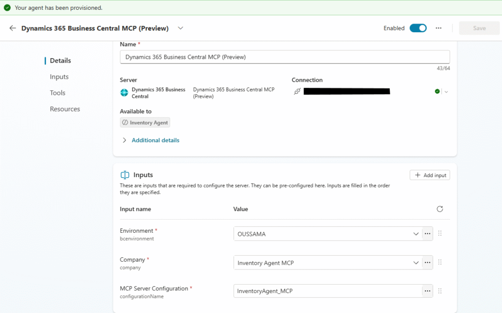Click the connection plug icon

[297, 91]
